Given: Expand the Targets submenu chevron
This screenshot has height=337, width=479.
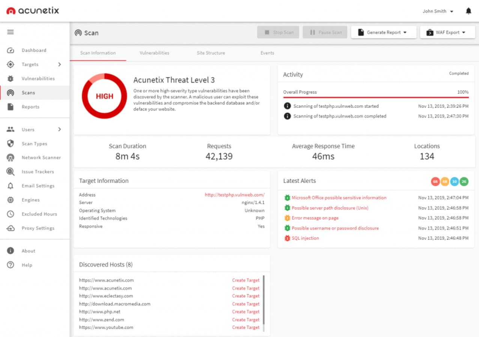Looking at the screenshot, I should (x=59, y=64).
